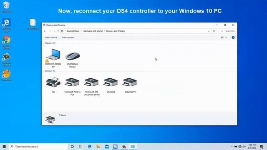Image resolution: width=267 pixels, height=150 pixels.
Task: Click Hardware and Sound in the breadcrumb
Action: click(x=93, y=31)
